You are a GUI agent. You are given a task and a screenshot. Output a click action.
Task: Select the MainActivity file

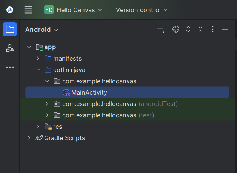(x=127, y=92)
